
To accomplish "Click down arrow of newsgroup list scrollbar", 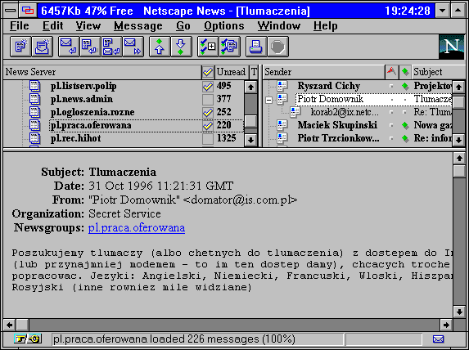I will pyautogui.click(x=250, y=140).
